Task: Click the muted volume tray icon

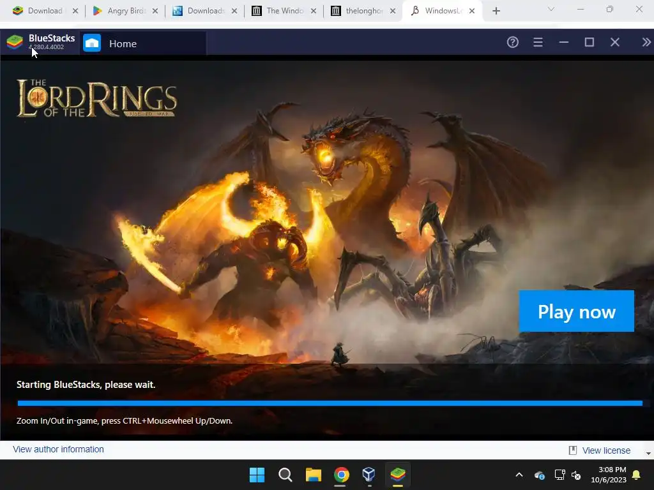Action: (x=576, y=475)
